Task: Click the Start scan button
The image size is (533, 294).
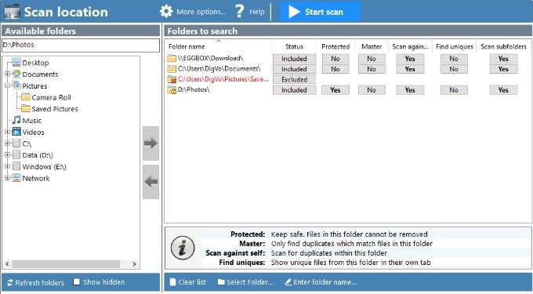Action: pos(319,12)
